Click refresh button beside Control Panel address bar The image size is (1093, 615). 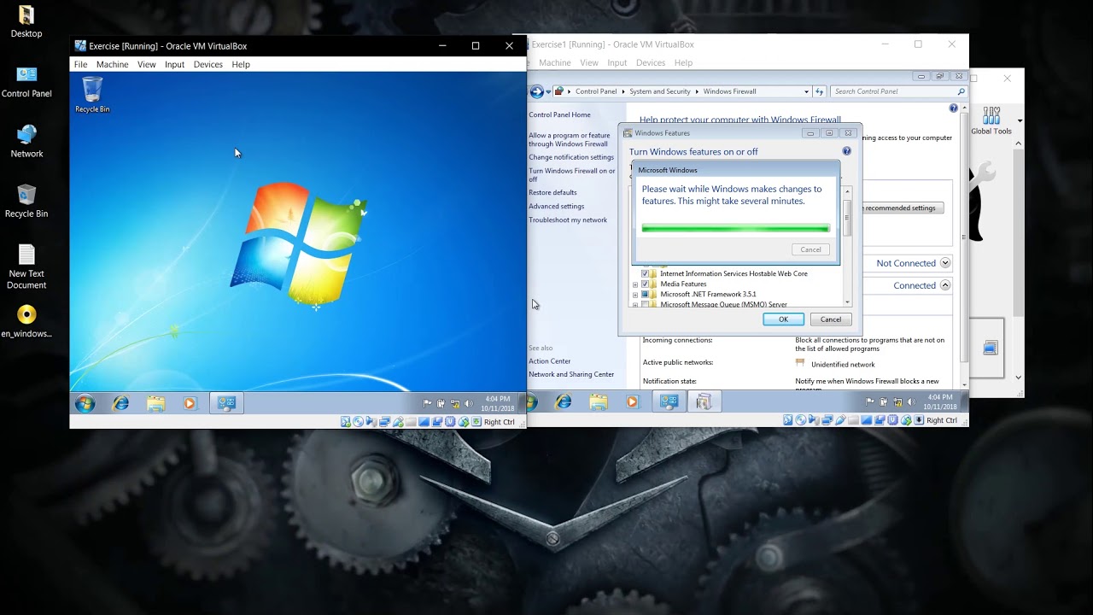click(x=819, y=91)
